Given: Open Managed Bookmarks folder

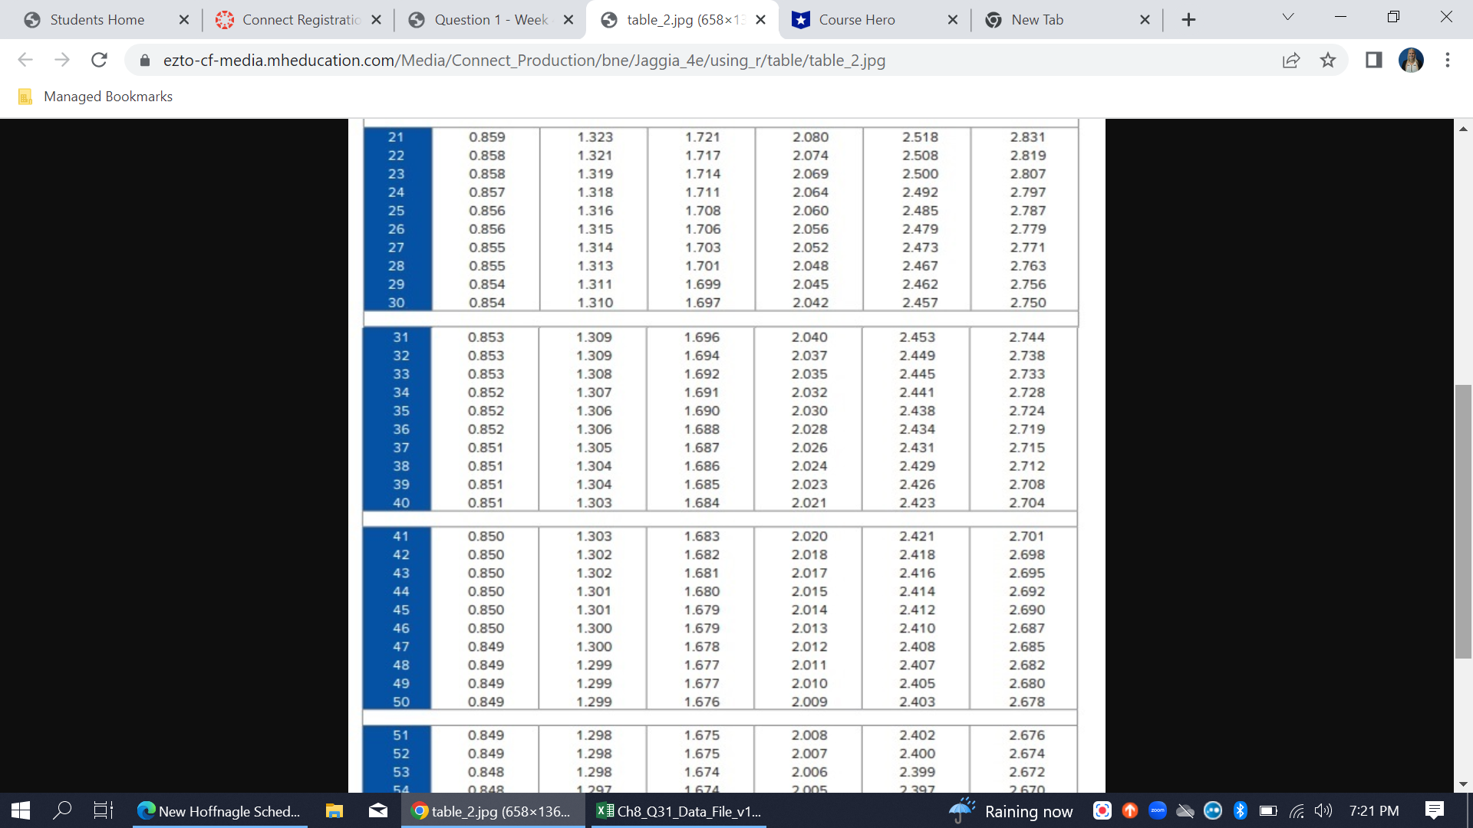Looking at the screenshot, I should tap(95, 97).
